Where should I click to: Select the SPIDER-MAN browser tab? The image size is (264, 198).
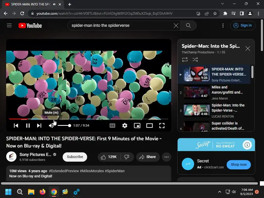click(x=33, y=4)
